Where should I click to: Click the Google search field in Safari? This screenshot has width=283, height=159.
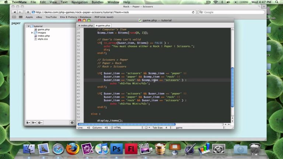coord(231,12)
